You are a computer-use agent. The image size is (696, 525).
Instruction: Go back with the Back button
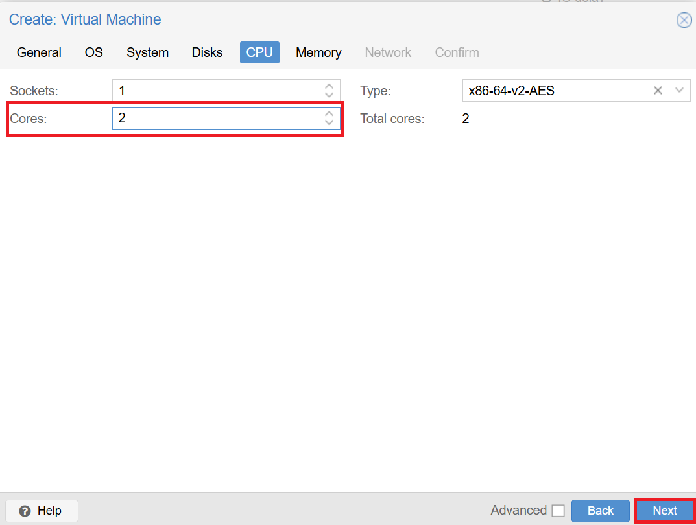(600, 511)
